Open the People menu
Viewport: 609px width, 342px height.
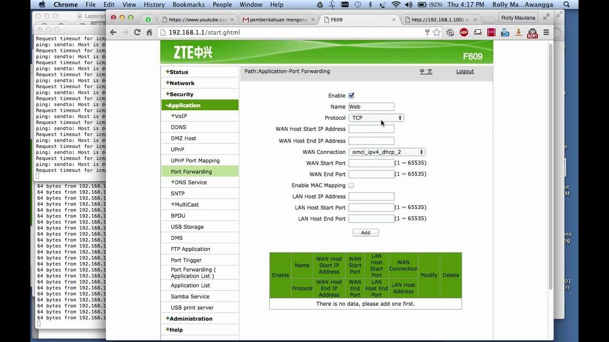click(x=222, y=4)
